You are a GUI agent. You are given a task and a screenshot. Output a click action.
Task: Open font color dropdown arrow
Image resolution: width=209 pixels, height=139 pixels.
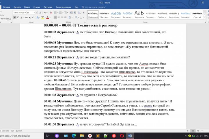click(x=50, y=17)
